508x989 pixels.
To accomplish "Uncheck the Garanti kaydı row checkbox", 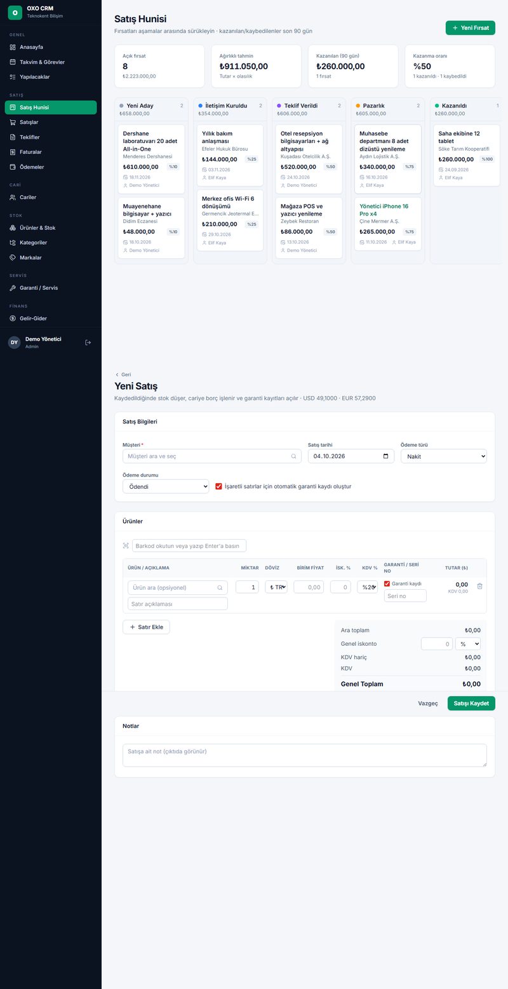I will [x=387, y=583].
